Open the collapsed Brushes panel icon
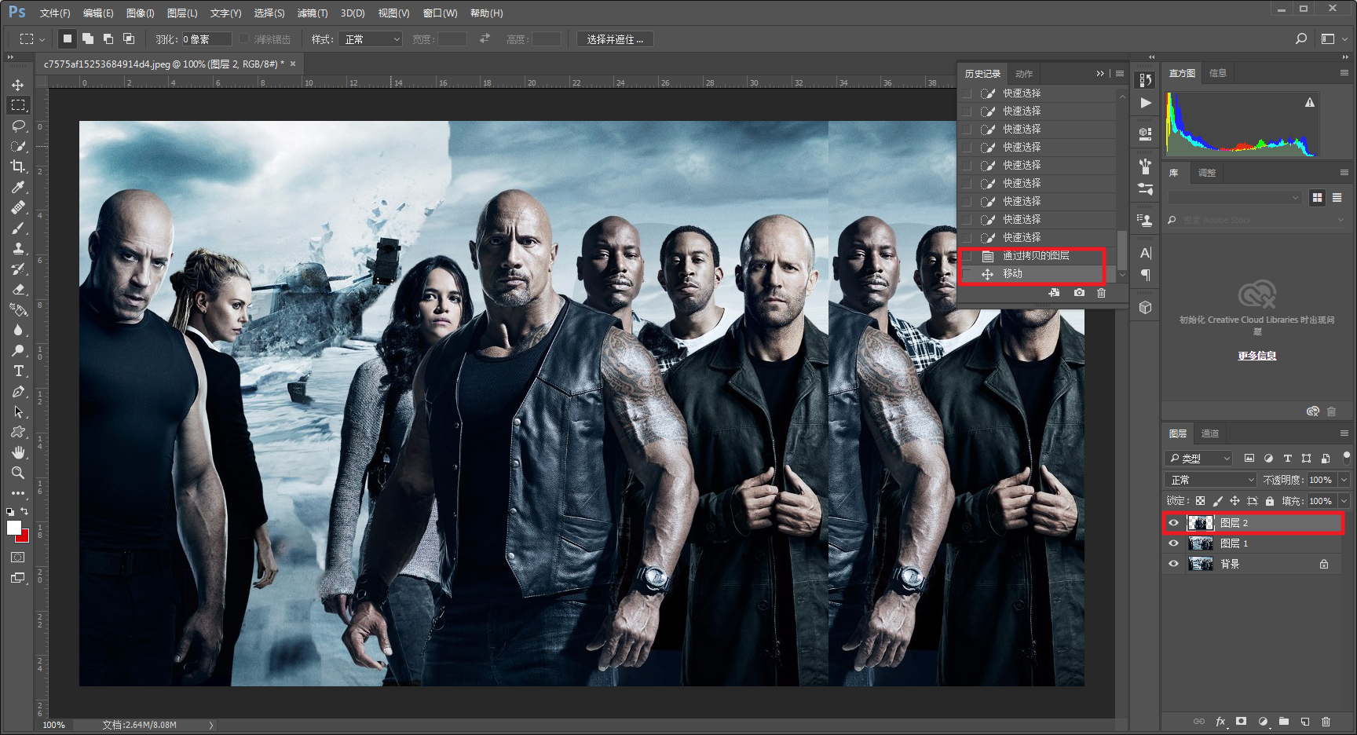Image resolution: width=1357 pixels, height=735 pixels. point(1145,166)
